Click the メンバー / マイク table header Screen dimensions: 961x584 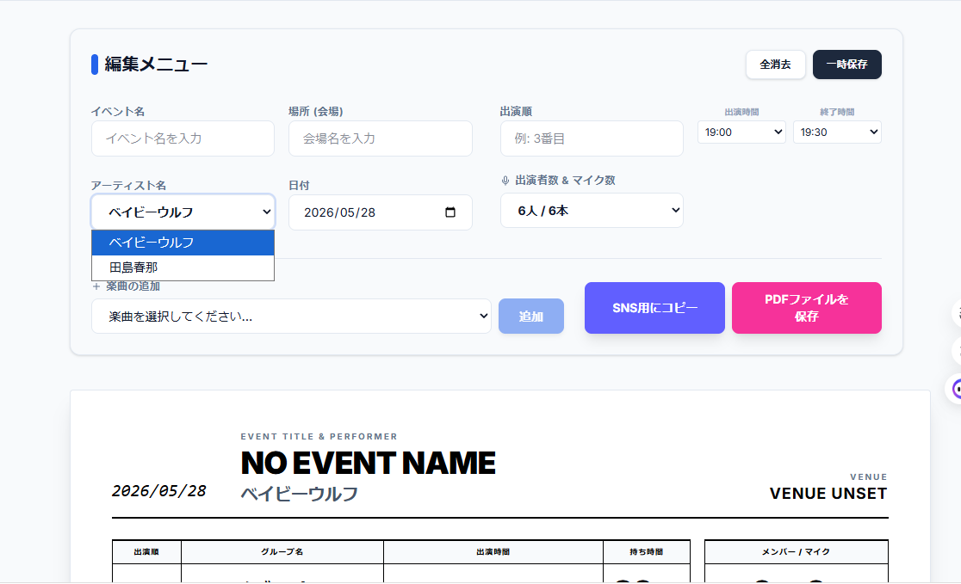click(796, 551)
